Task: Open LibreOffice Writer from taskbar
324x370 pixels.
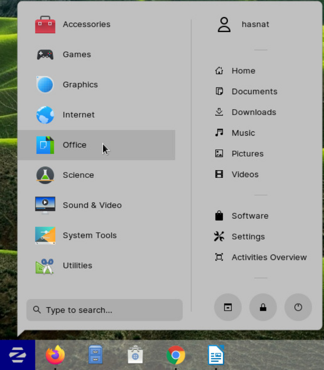Action: 216,355
